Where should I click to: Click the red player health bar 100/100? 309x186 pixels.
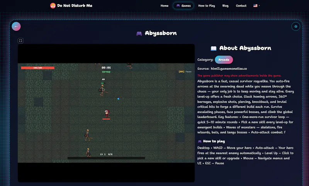(37, 68)
